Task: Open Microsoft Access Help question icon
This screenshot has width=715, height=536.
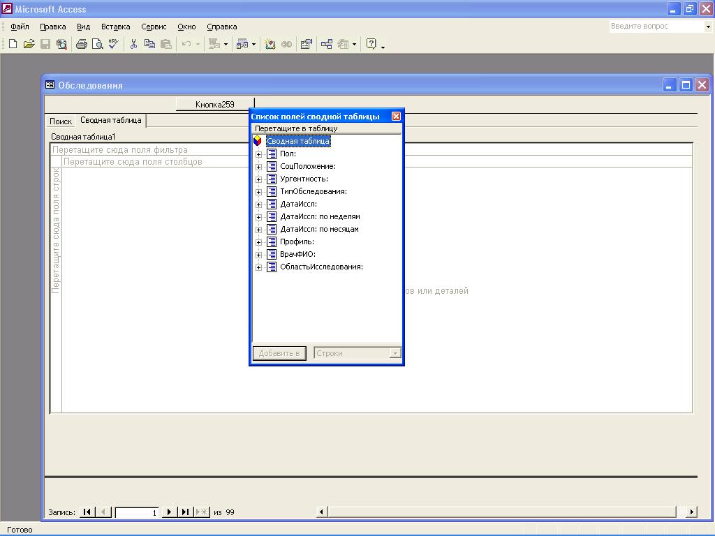Action: tap(371, 44)
